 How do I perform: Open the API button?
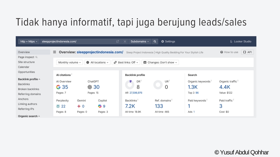click(x=247, y=52)
